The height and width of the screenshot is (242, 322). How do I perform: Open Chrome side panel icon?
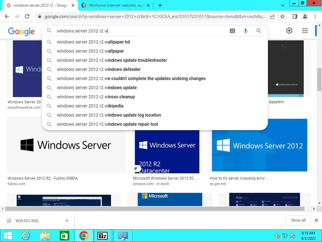tap(295, 16)
